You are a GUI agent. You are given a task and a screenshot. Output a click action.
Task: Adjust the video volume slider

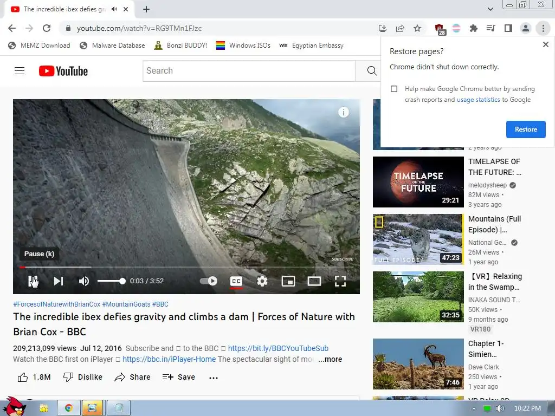(x=112, y=281)
